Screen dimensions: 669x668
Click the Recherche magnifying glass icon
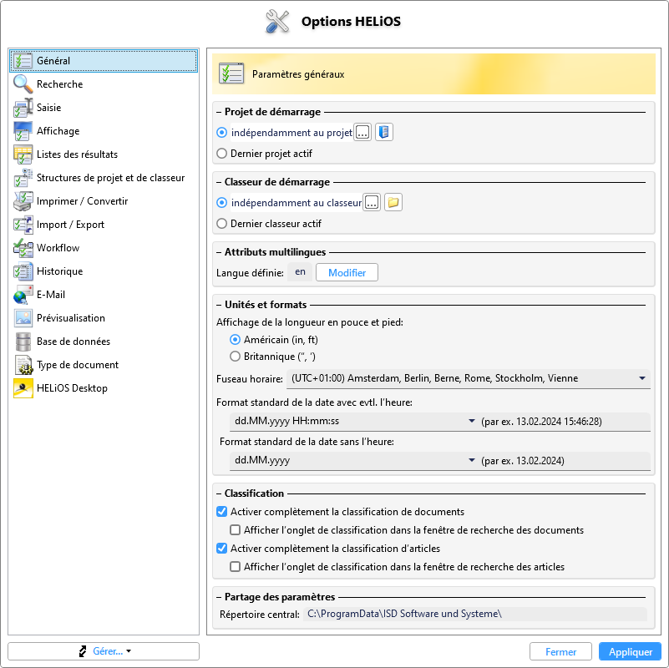click(x=23, y=84)
